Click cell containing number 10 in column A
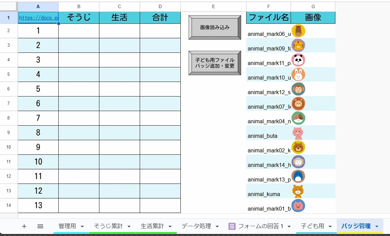390x236 pixels. [x=38, y=162]
